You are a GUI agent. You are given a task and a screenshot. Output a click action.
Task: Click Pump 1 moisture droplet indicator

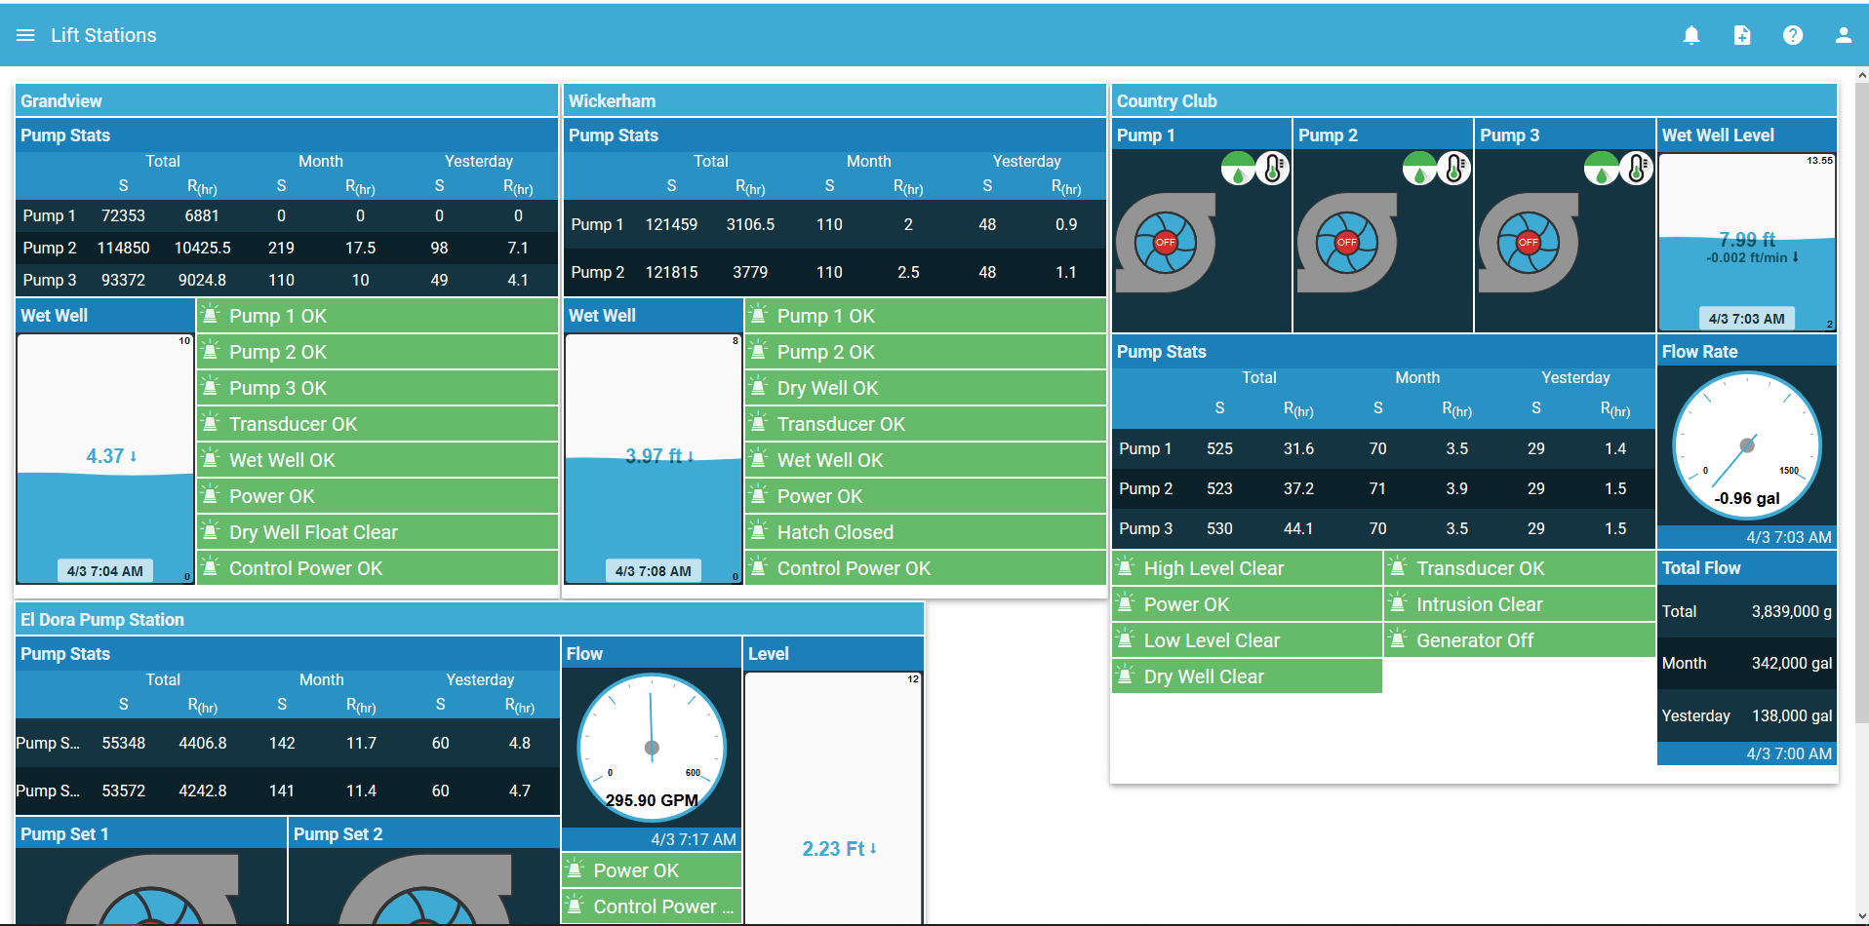click(x=1238, y=169)
